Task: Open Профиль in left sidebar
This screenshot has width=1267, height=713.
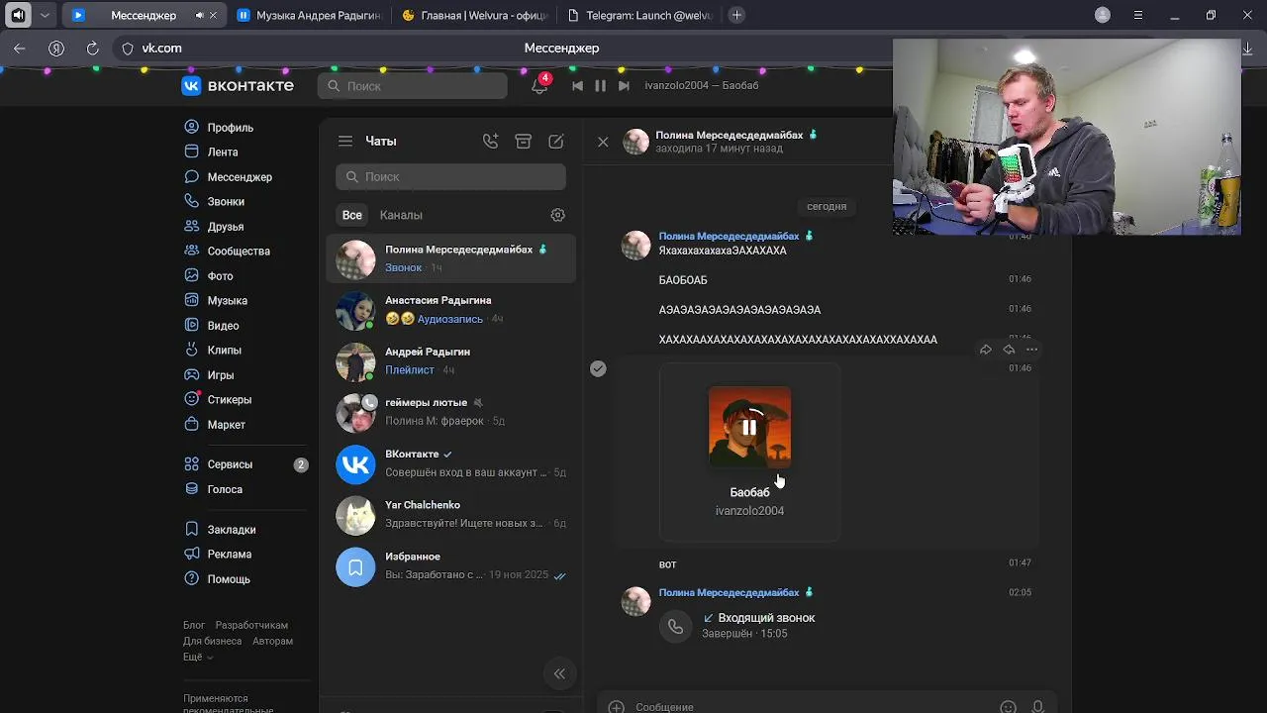Action: (219, 127)
